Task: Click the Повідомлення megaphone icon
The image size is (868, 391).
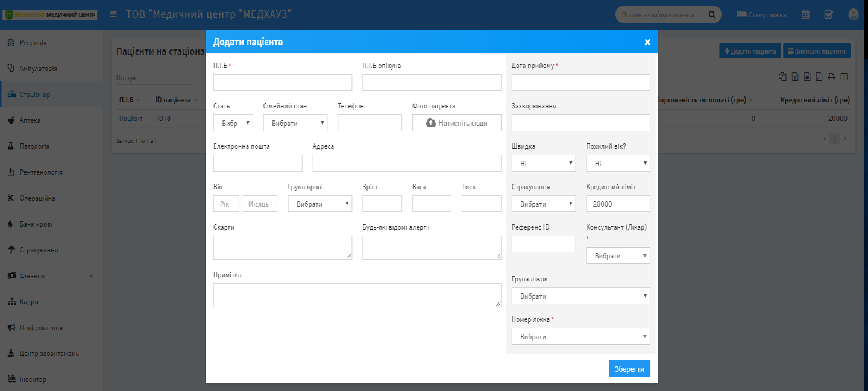Action: [x=11, y=328]
